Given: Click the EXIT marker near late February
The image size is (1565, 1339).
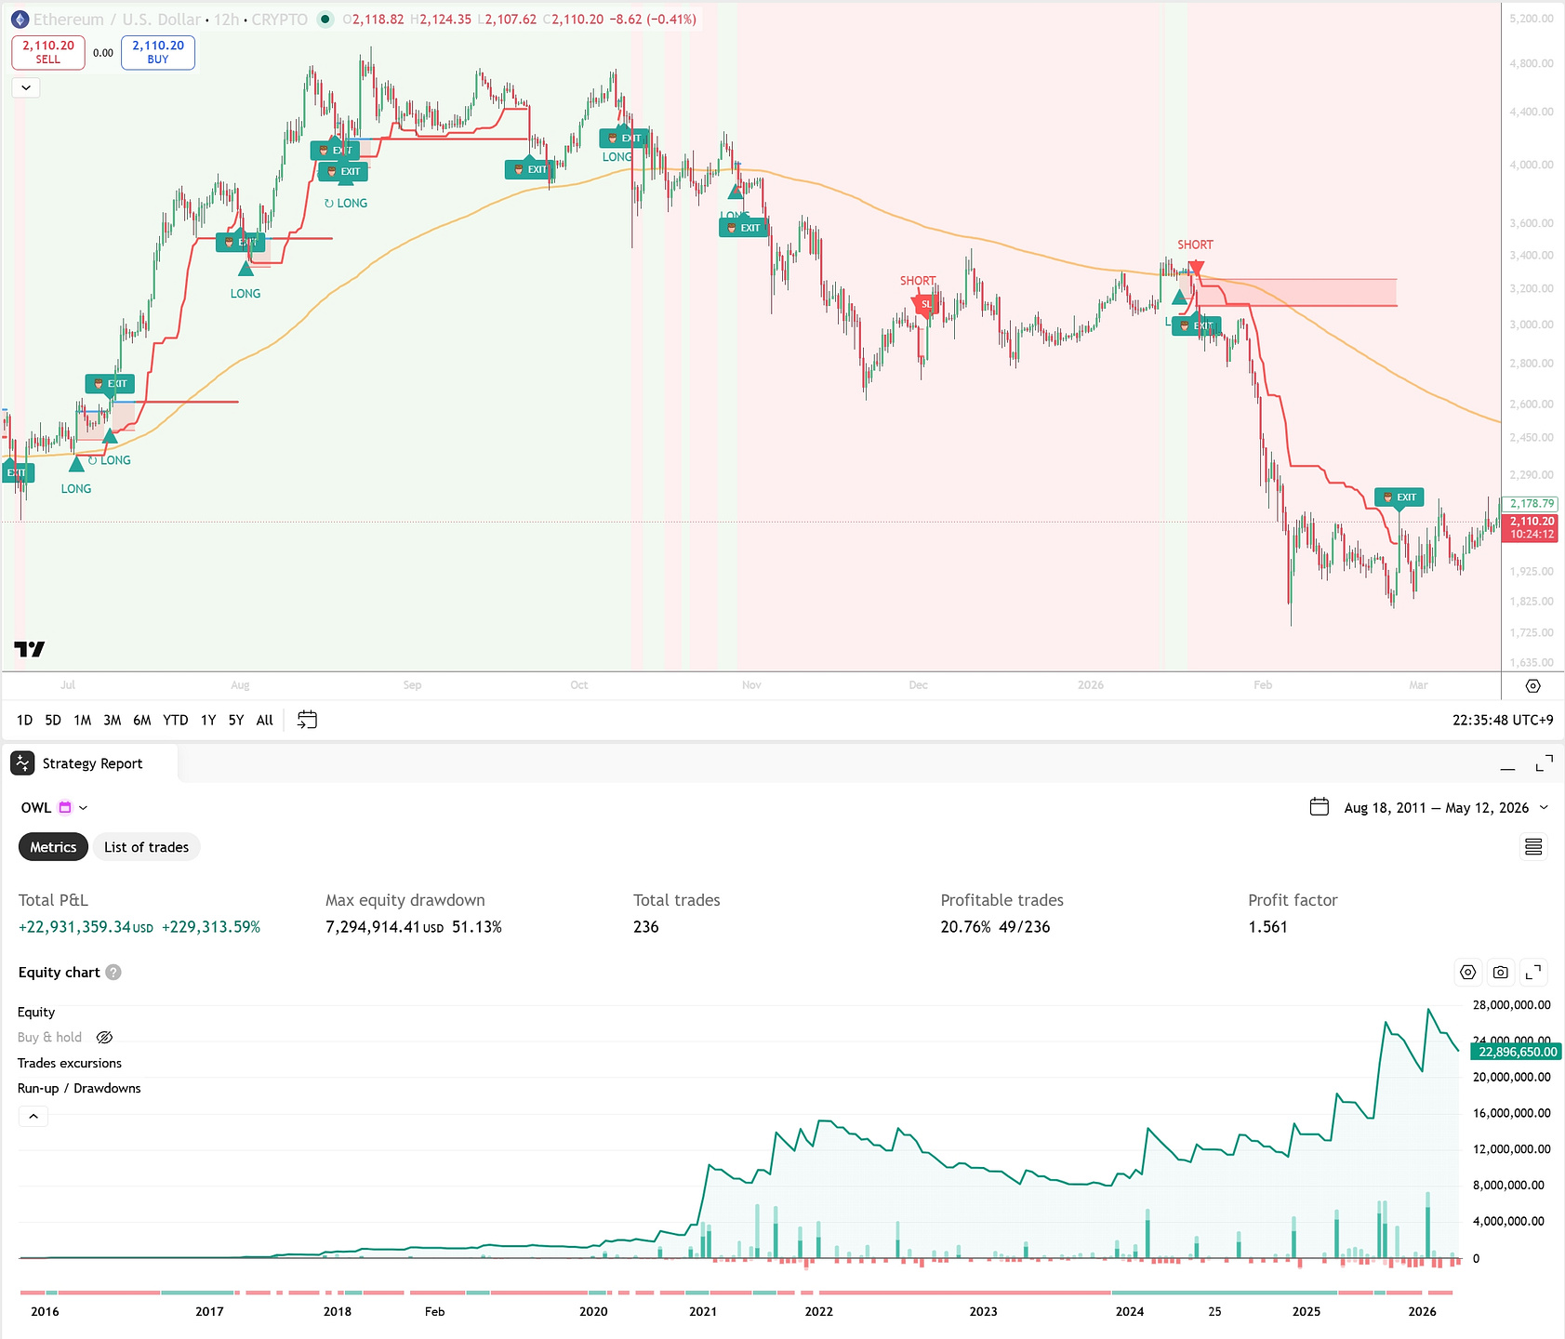Looking at the screenshot, I should [1399, 497].
